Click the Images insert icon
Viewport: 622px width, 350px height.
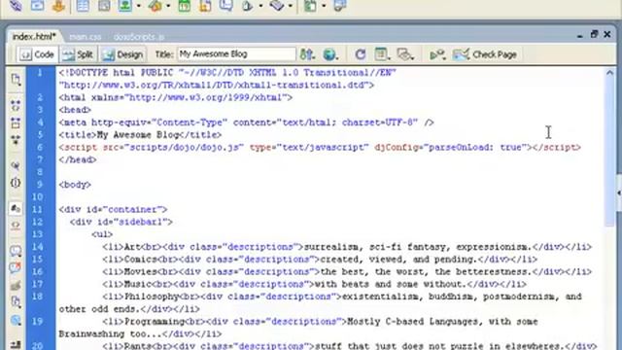125,6
